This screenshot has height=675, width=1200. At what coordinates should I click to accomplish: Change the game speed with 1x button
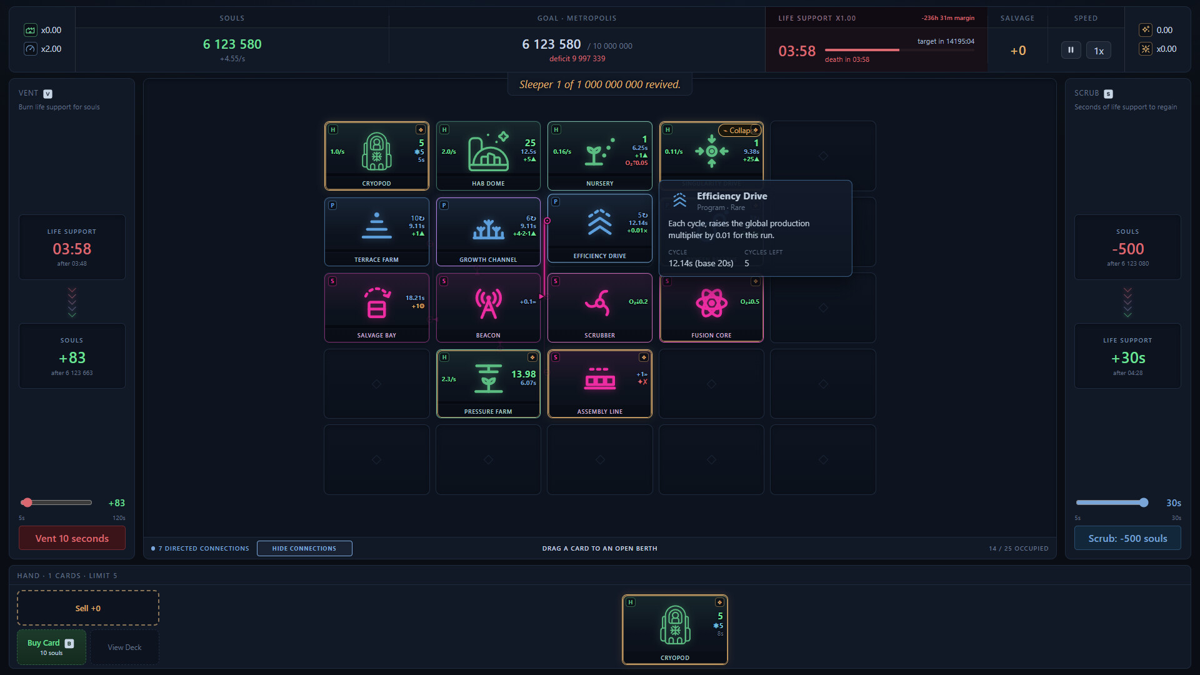(1099, 51)
